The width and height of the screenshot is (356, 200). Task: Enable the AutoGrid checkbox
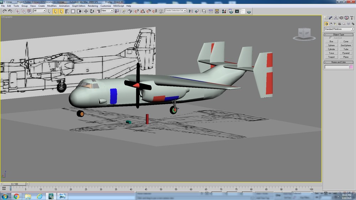pyautogui.click(x=331, y=38)
